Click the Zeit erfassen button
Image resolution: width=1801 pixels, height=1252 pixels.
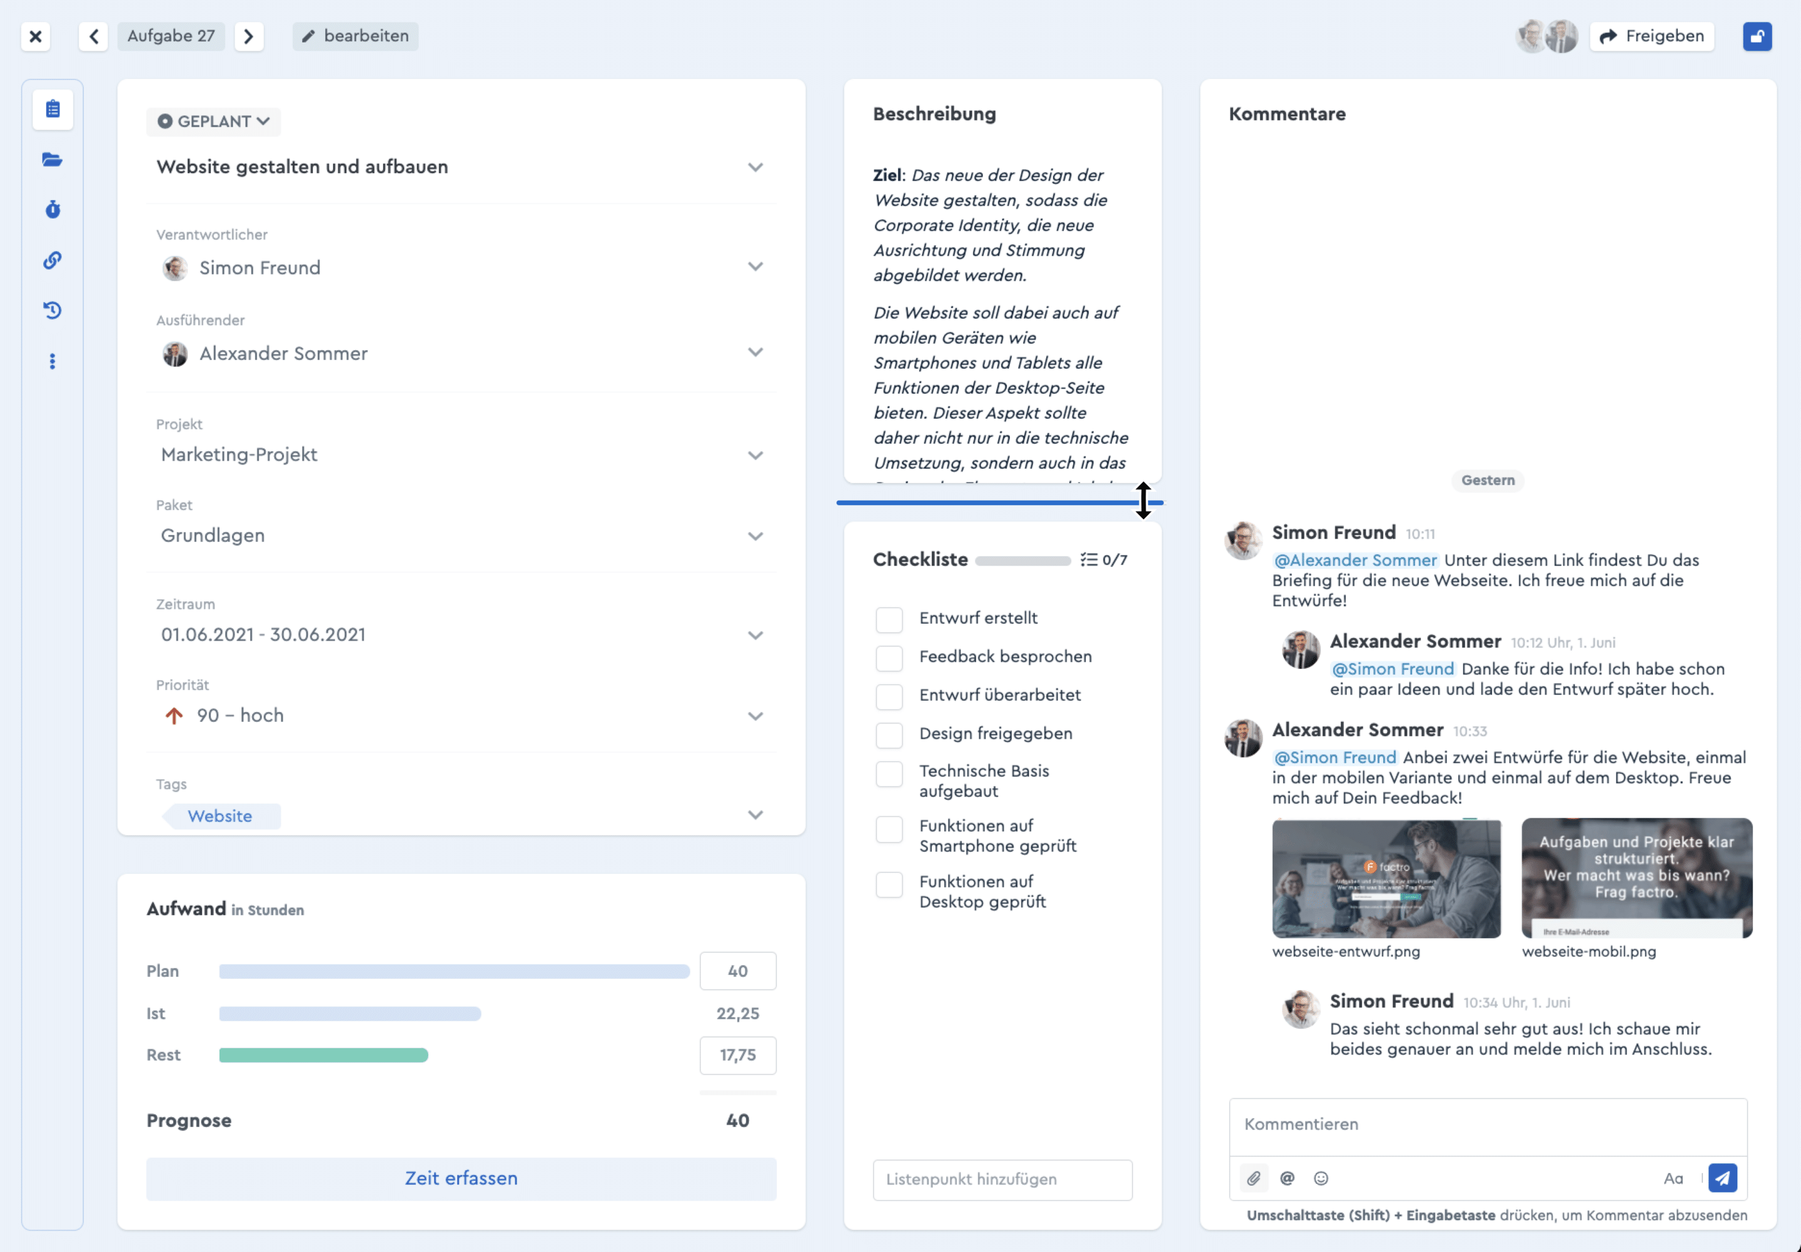462,1178
